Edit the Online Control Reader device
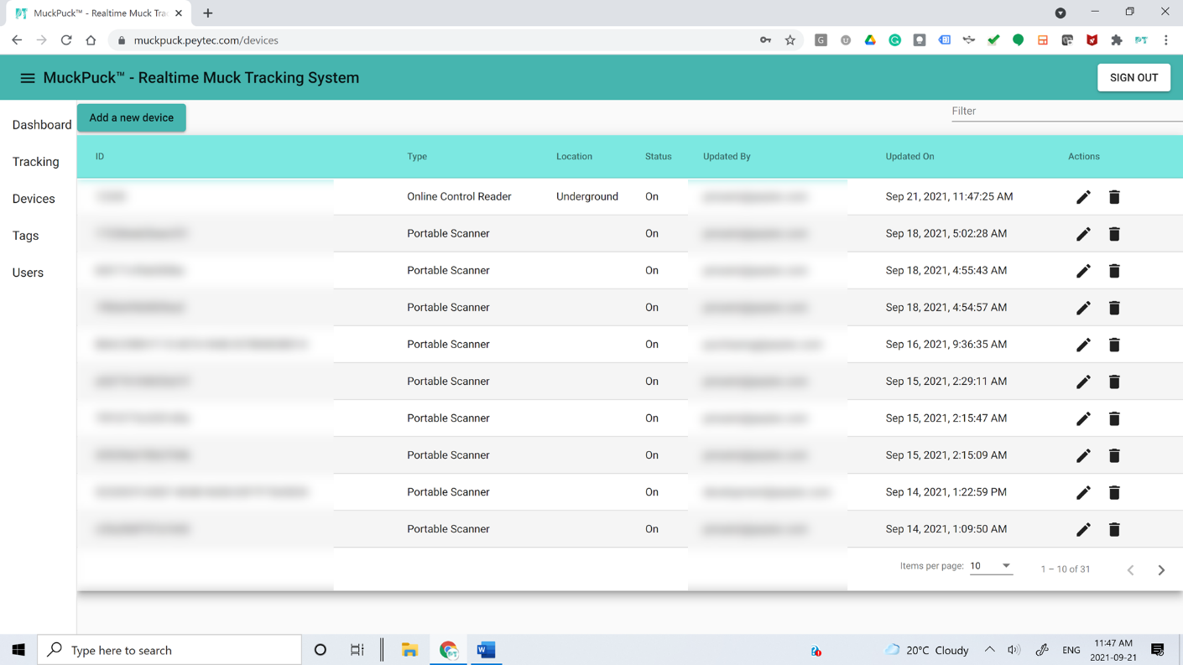The height and width of the screenshot is (665, 1183). [x=1083, y=197]
